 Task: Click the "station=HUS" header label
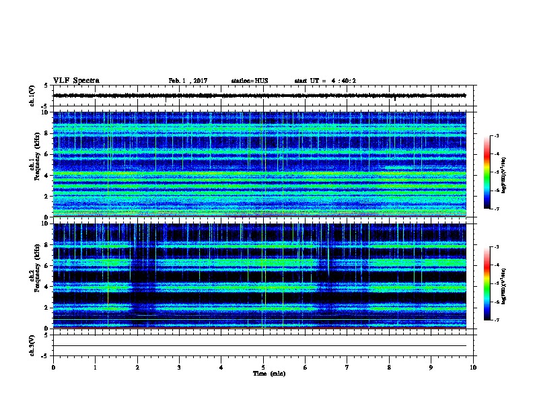point(250,81)
